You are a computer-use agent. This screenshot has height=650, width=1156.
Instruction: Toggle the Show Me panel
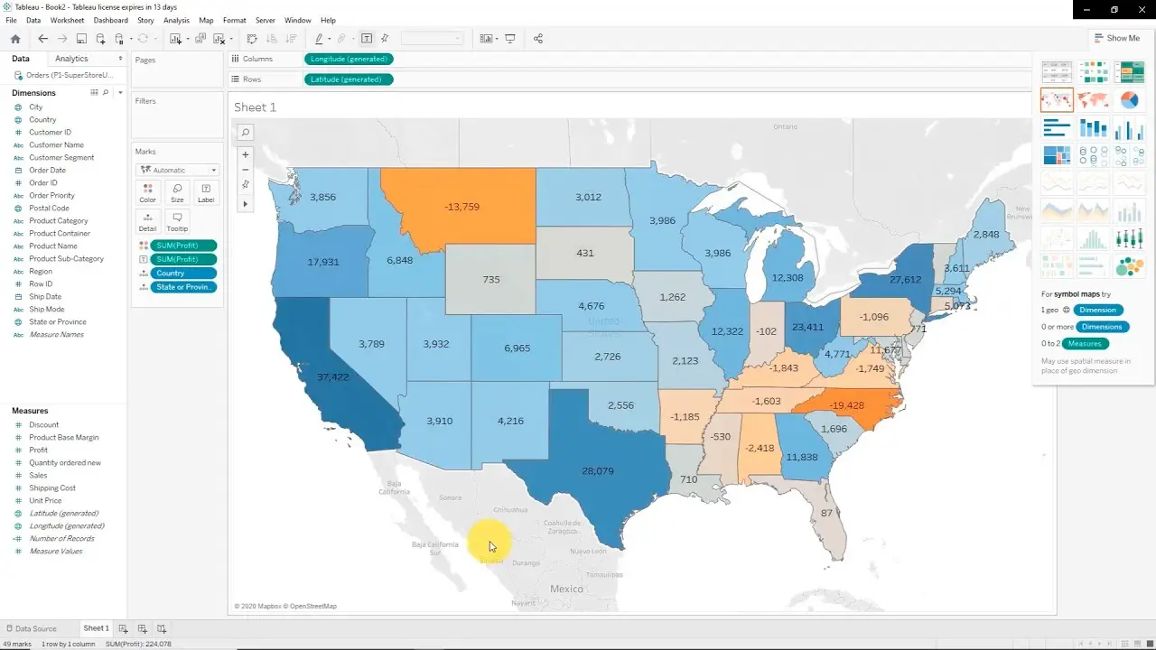pyautogui.click(x=1116, y=38)
